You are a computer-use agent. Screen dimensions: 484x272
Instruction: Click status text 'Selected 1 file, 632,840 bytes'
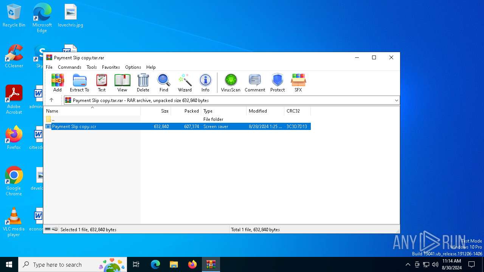(x=88, y=229)
